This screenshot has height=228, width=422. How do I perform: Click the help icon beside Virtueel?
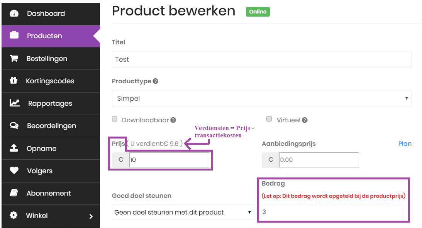305,120
